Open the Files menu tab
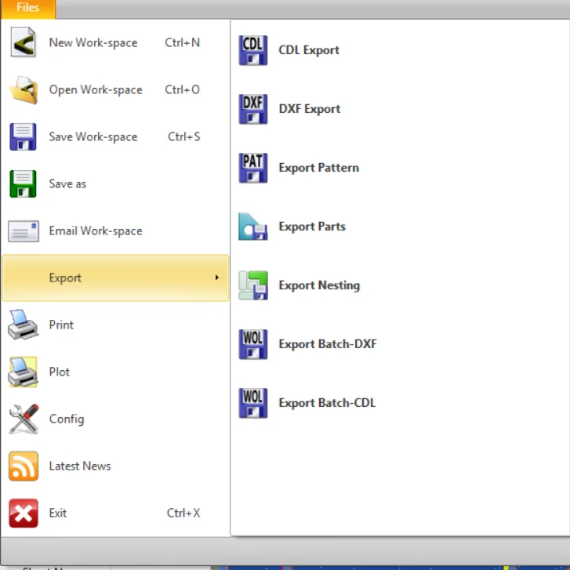570x570 pixels. point(28,8)
